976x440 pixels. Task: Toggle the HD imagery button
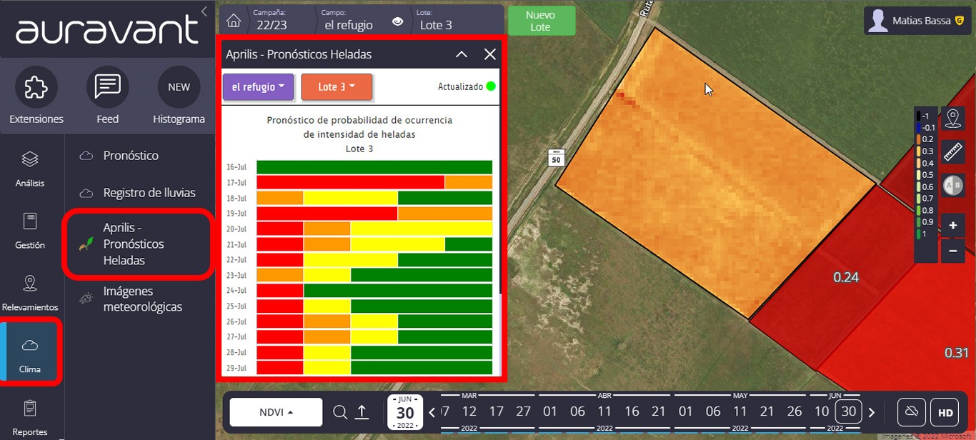[x=945, y=412]
